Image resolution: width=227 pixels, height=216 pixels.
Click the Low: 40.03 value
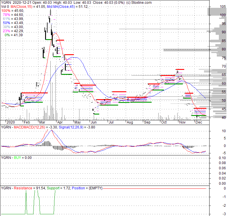(x=82, y=3)
